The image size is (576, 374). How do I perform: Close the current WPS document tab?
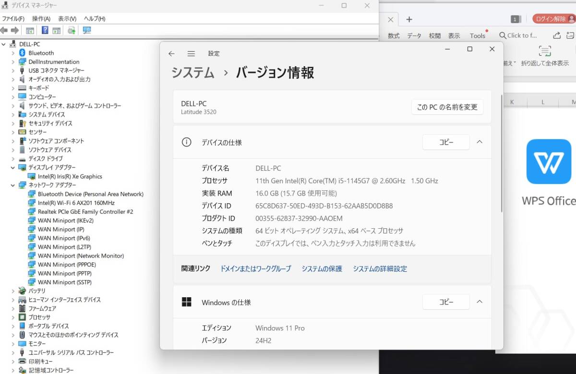point(390,20)
